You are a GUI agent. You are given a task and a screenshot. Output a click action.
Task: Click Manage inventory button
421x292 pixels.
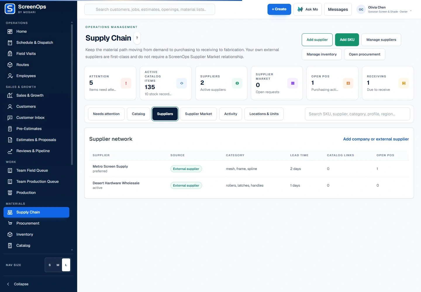pyautogui.click(x=322, y=54)
